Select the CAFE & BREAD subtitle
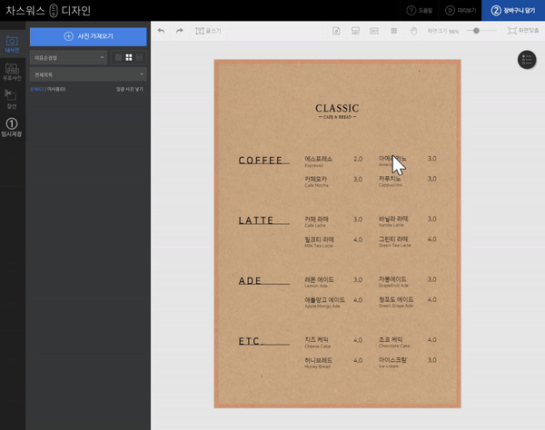 (x=337, y=117)
